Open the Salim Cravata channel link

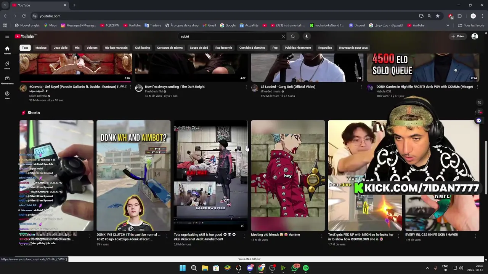pos(38,96)
